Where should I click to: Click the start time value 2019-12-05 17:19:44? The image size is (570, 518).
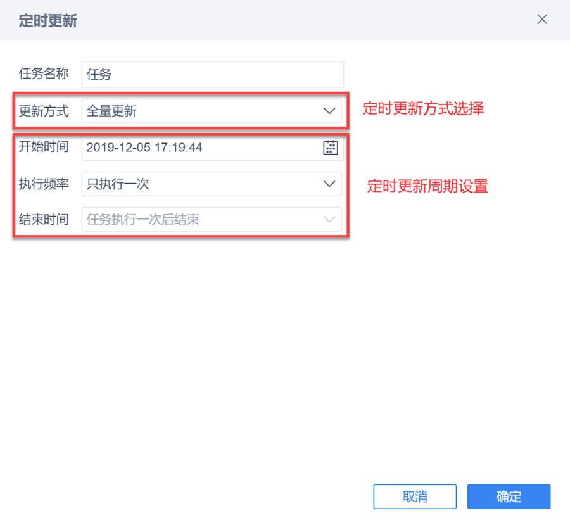[144, 148]
